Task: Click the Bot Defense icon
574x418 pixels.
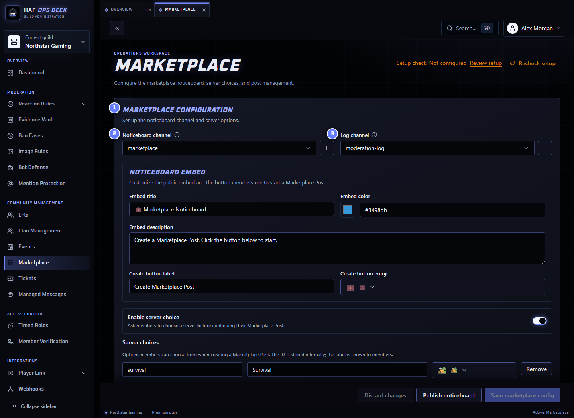Action: (10, 168)
